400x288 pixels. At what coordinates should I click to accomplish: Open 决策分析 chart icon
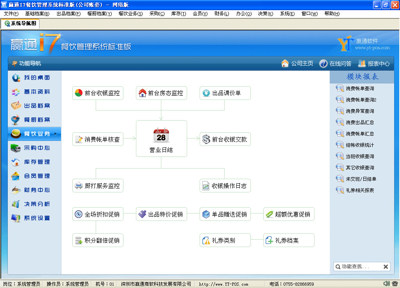(16, 204)
